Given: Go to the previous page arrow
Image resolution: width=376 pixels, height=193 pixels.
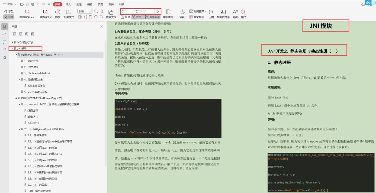Looking at the screenshot, I should [x=122, y=11].
